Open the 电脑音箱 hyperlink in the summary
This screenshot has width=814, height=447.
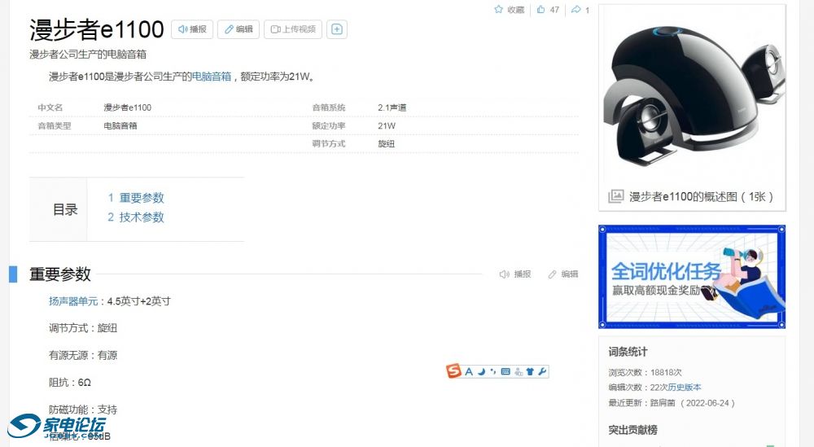point(212,77)
